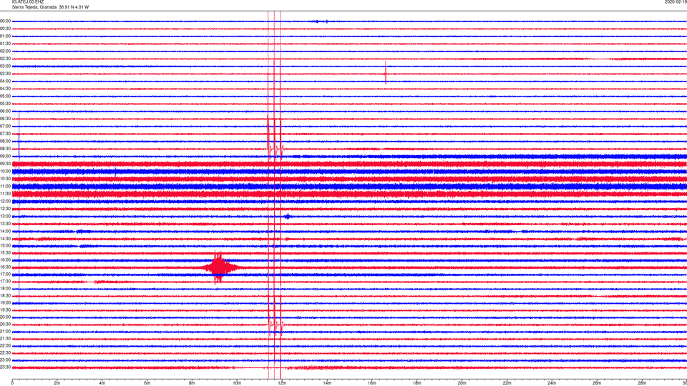Screen dimensions: 687x386
Task: Select the 14:00 trace time label
Action: 6,231
